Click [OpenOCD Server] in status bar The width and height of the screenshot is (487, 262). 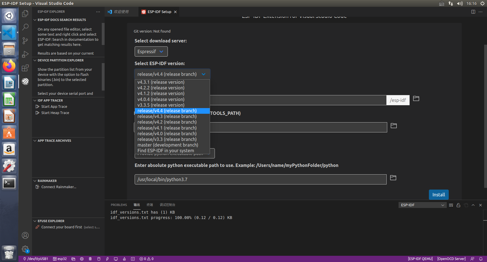(x=451, y=259)
